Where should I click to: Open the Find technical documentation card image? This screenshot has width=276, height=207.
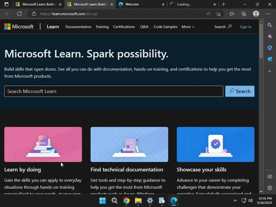[129, 144]
